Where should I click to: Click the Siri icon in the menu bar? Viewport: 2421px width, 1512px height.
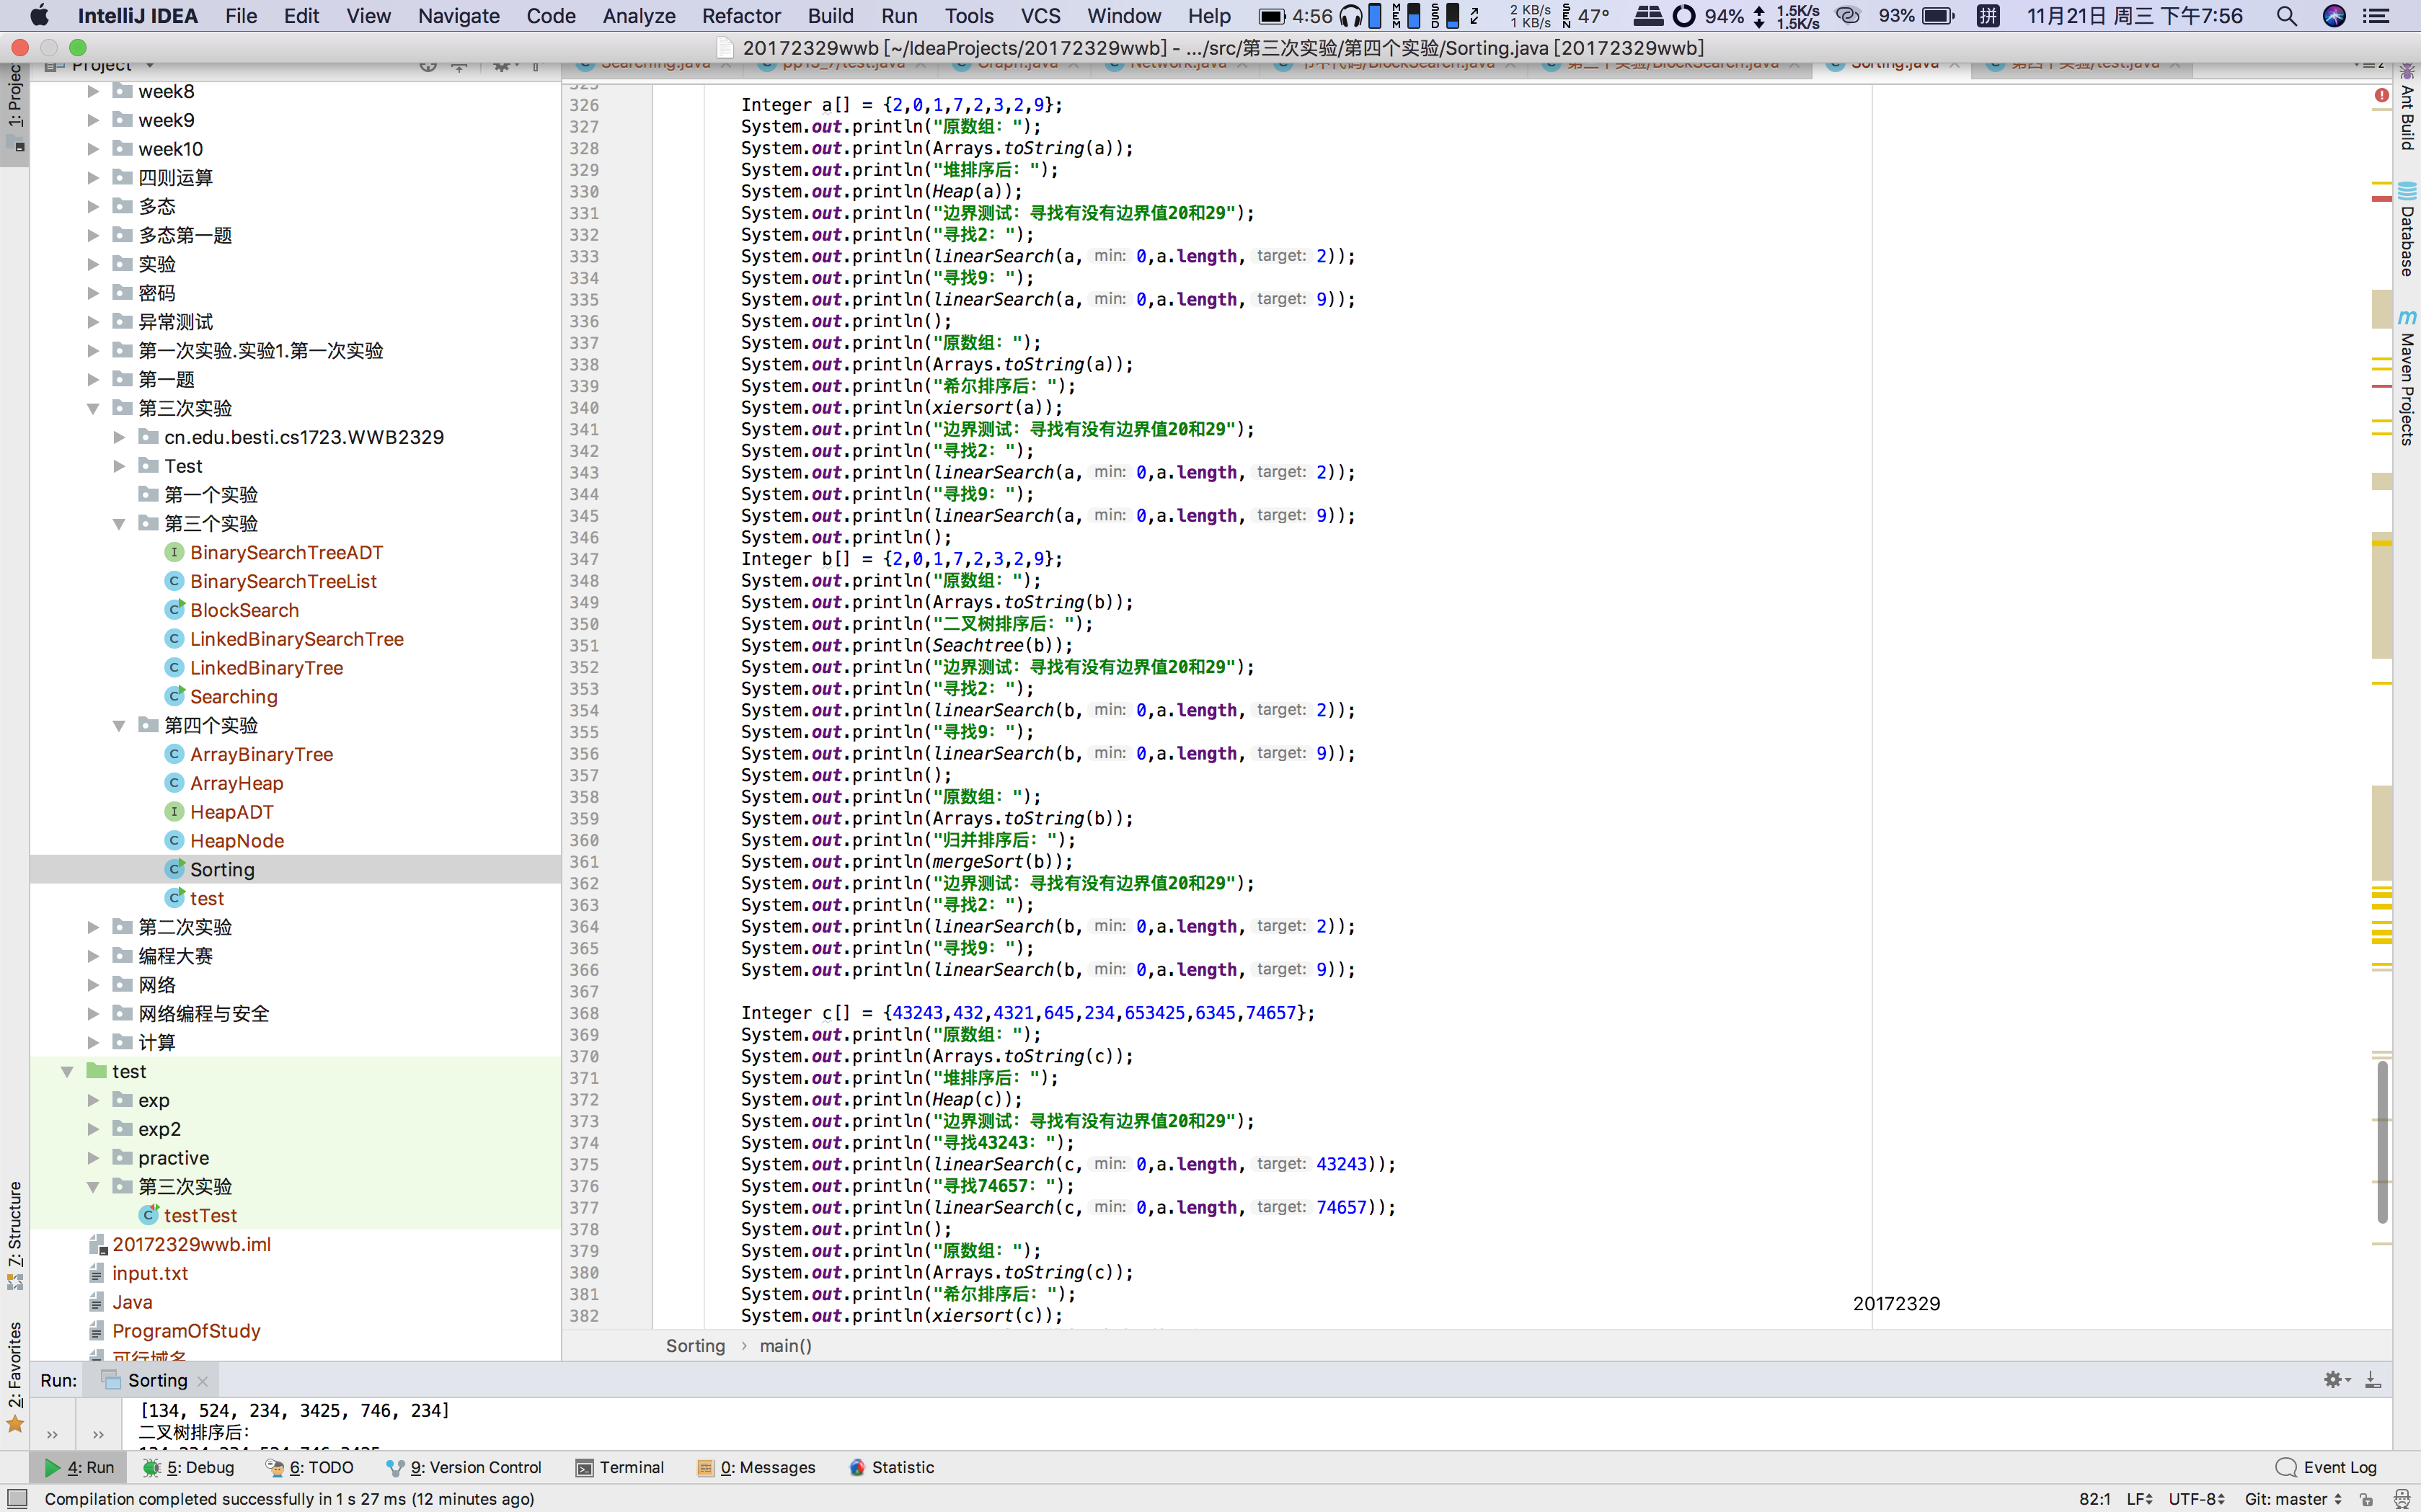pos(2334,15)
